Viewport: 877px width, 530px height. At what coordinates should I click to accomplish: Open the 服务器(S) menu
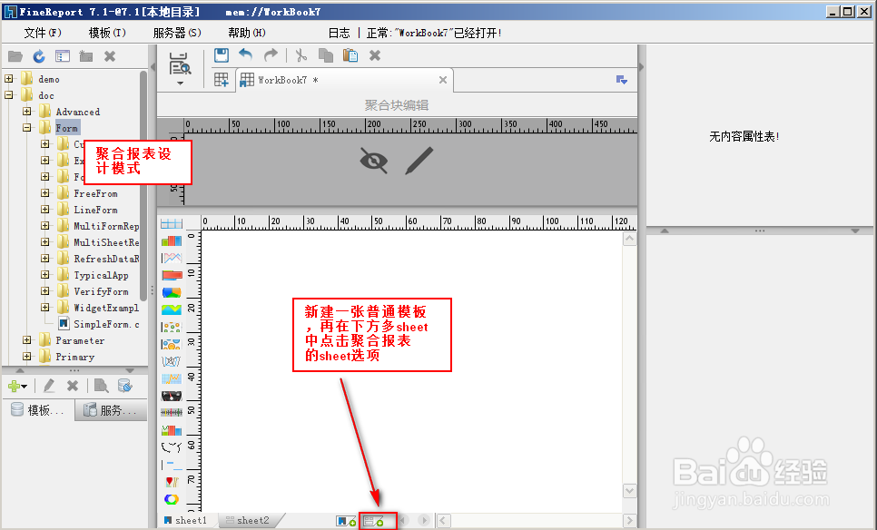(x=177, y=33)
